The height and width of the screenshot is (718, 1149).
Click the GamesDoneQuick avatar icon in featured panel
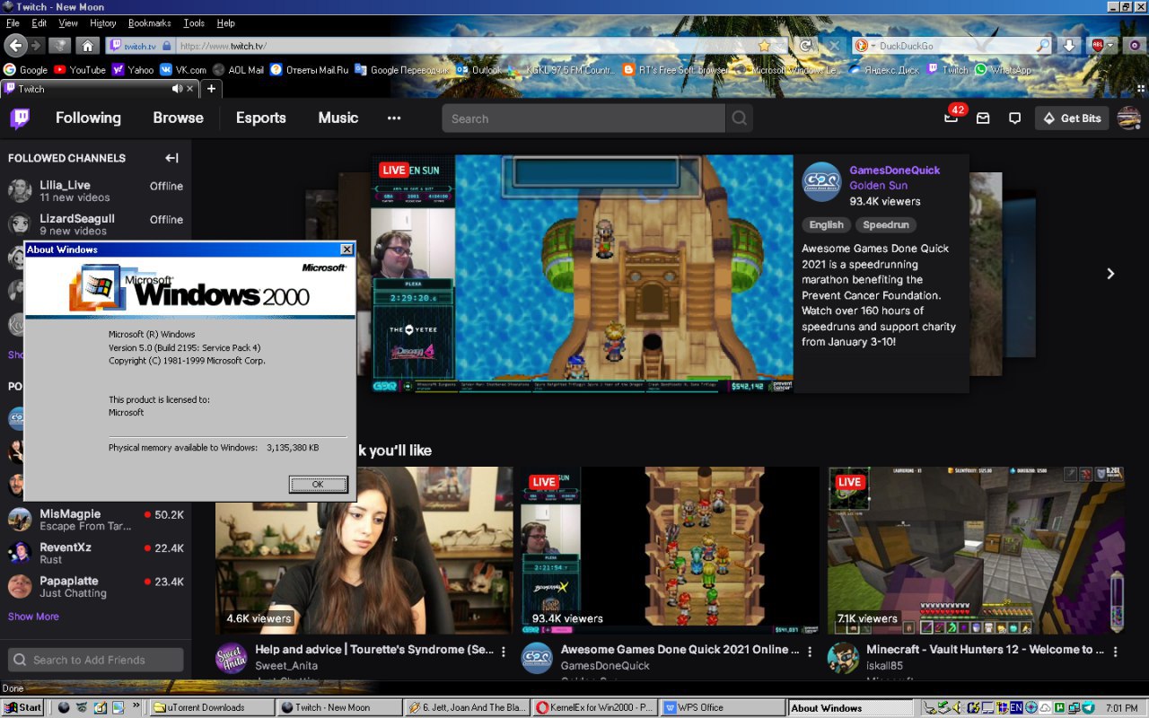pyautogui.click(x=821, y=182)
